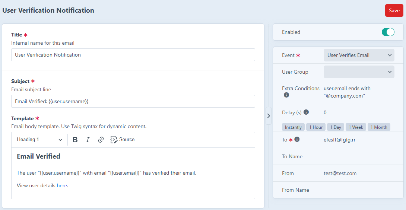Click the info icon beside To
Image resolution: width=406 pixels, height=210 pixels.
click(x=297, y=140)
